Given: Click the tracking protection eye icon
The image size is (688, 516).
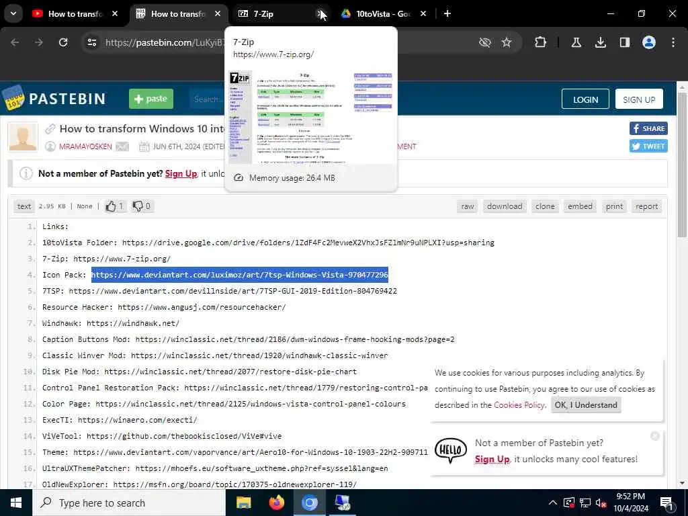Looking at the screenshot, I should pos(484,42).
